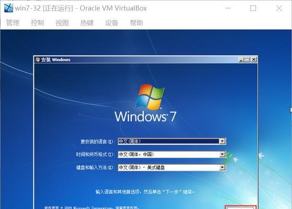This screenshot has width=292, height=209.
Task: Open the 视图 menu
Action: pos(62,22)
